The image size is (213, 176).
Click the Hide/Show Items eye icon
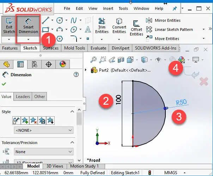158,60
